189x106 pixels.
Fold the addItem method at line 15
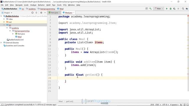tap(57, 62)
